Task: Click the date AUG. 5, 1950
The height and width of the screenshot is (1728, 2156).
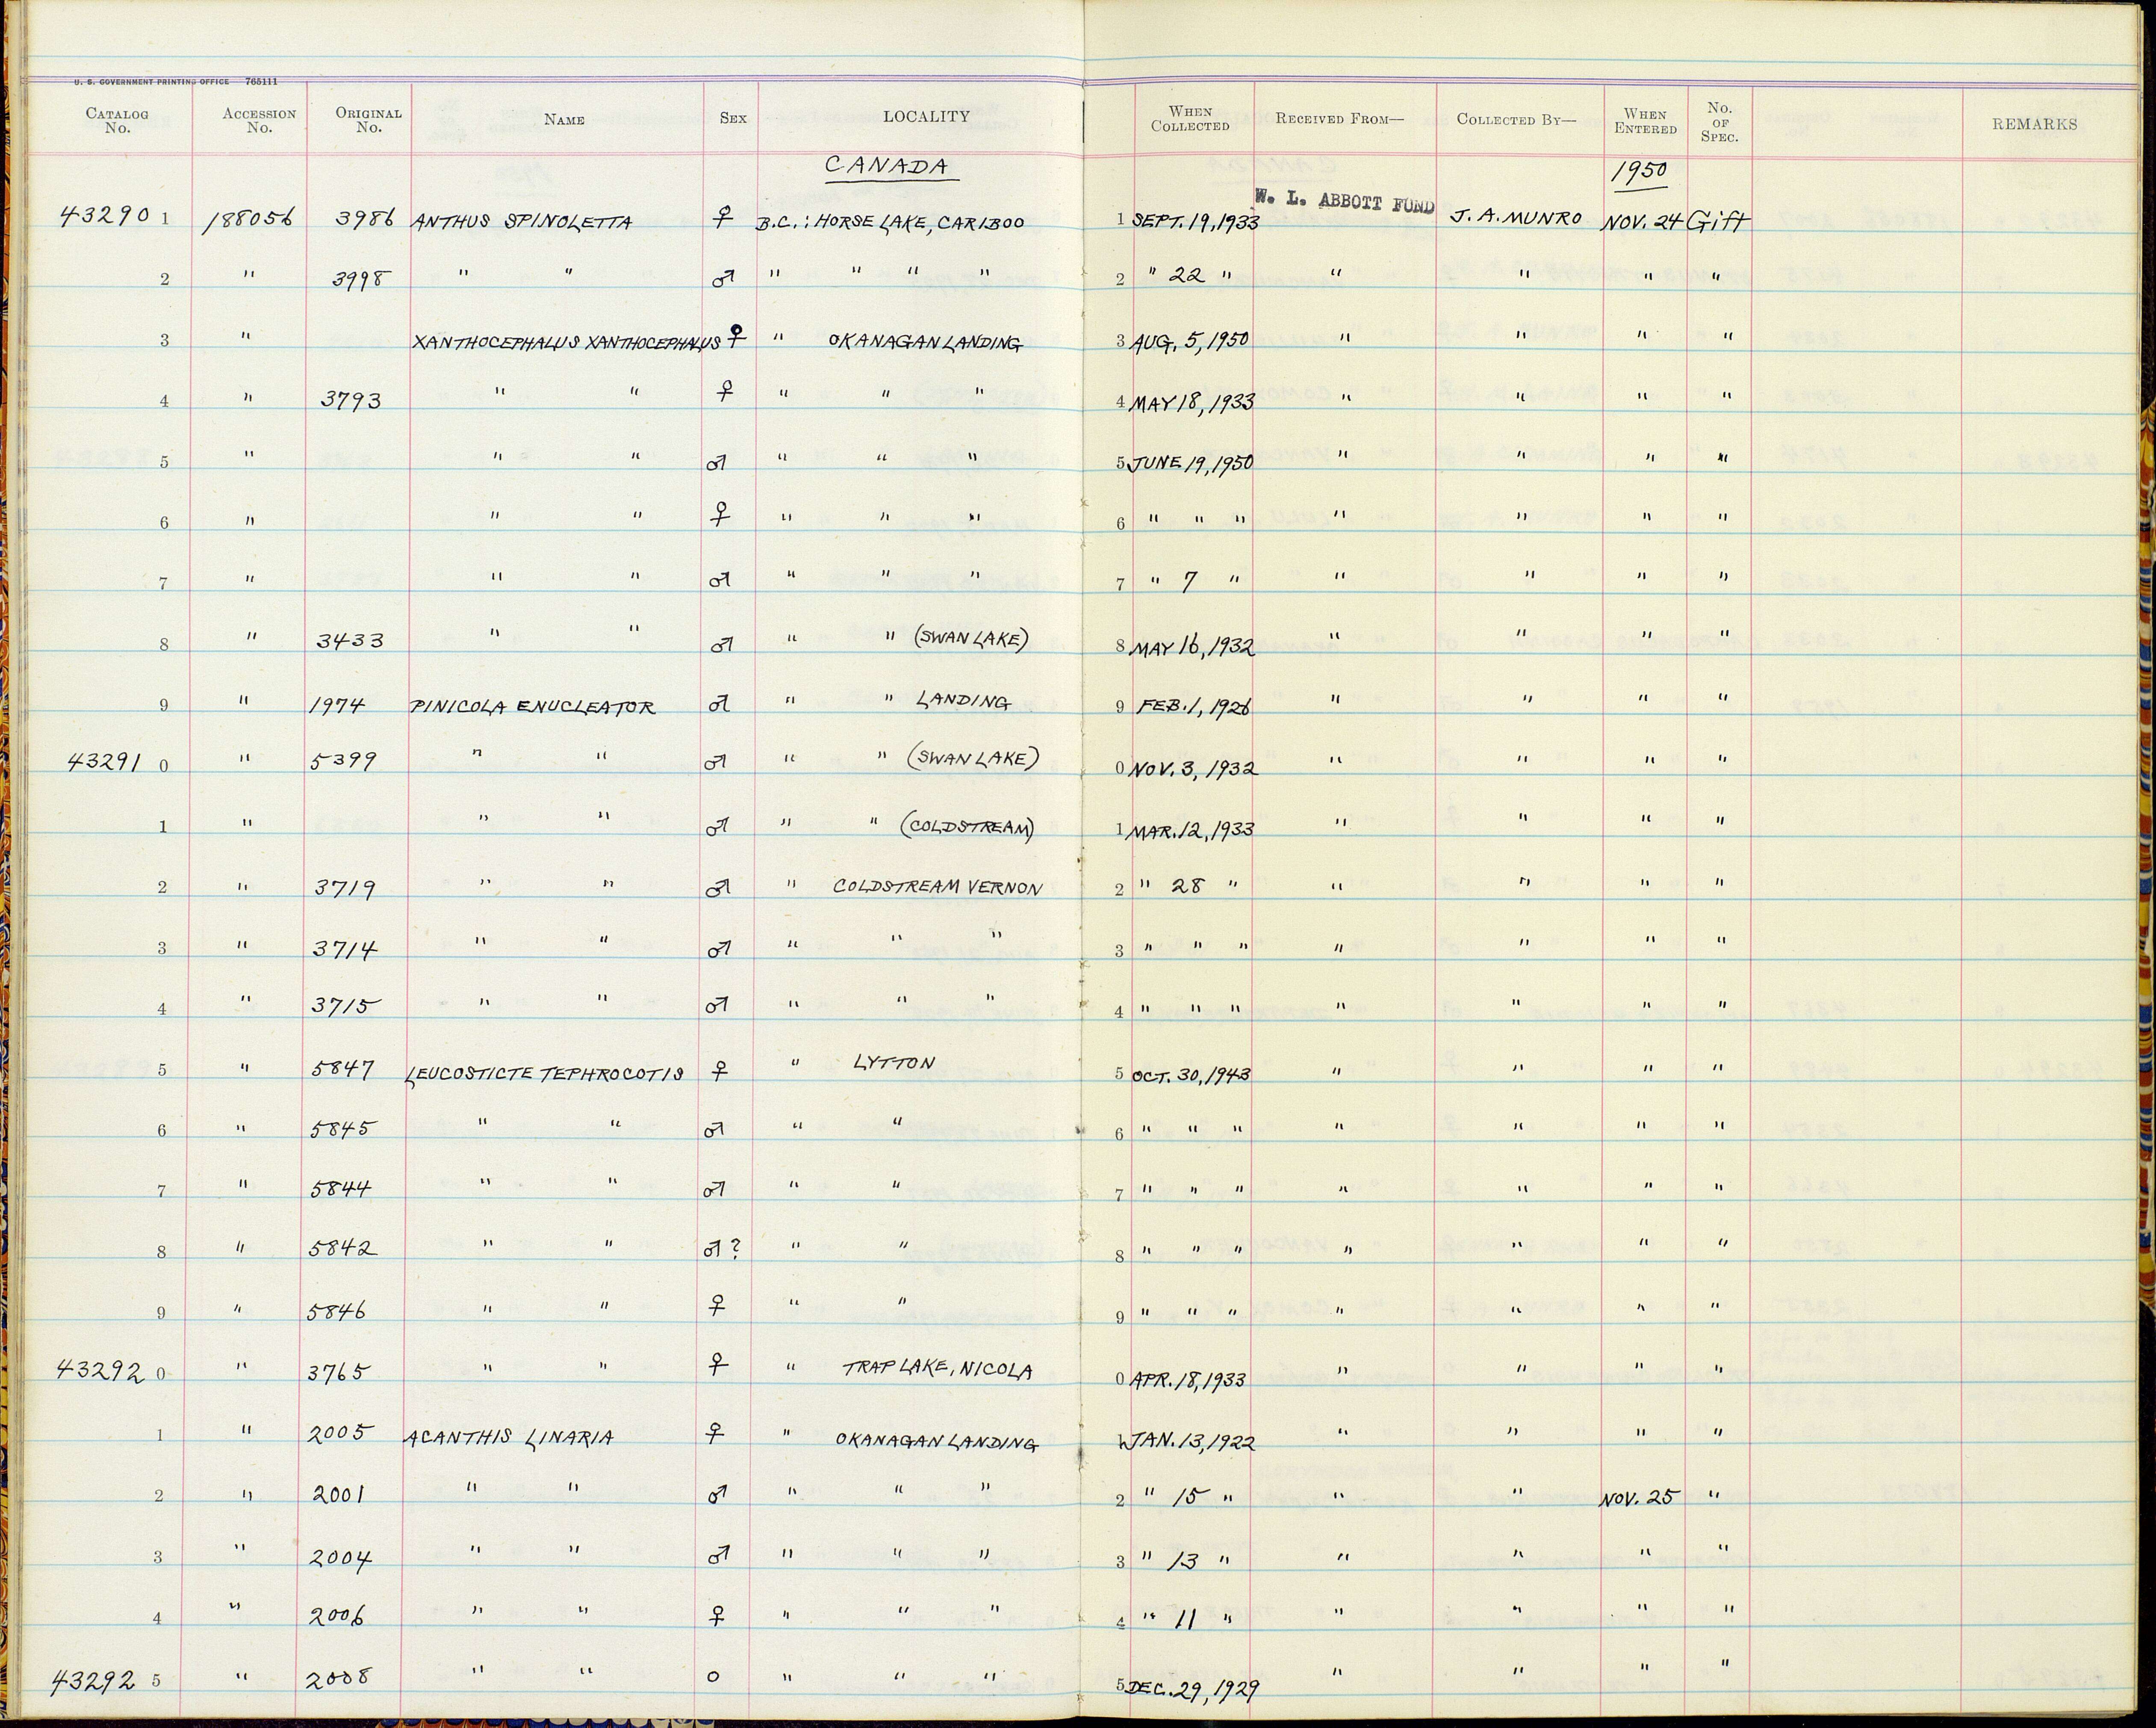Action: coord(1190,341)
